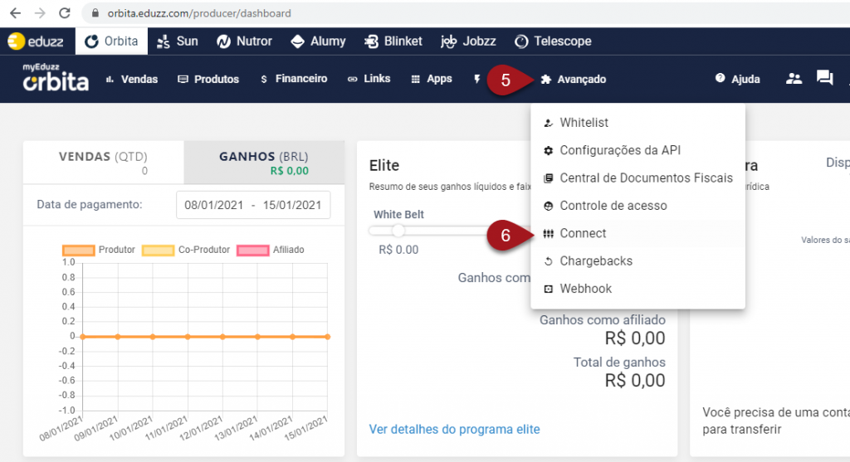Click the lightning bolt icon in navbar

point(477,79)
